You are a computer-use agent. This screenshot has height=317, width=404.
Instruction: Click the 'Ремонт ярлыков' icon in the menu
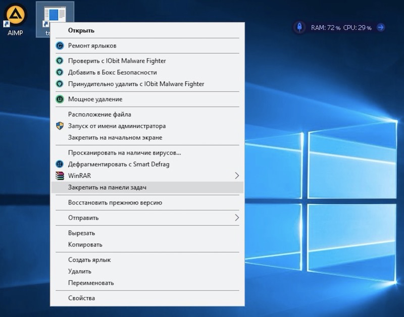click(x=60, y=46)
